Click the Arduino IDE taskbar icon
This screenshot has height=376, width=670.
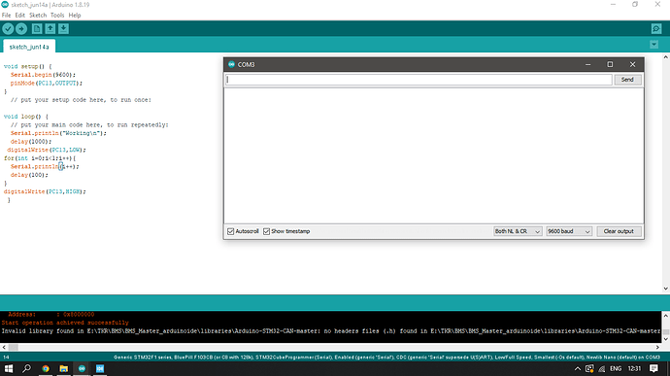point(82,368)
